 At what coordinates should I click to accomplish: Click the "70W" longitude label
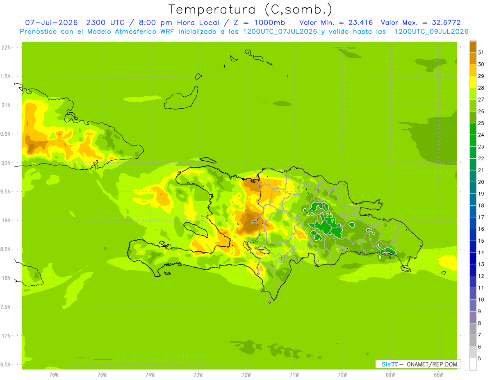tap(342, 374)
